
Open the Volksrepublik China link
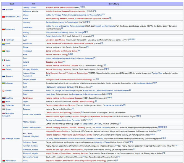click(13, 17)
